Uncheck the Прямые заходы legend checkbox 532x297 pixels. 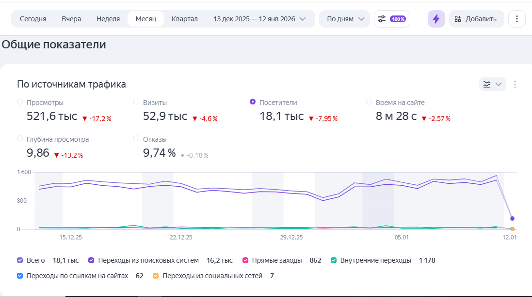coord(245,260)
